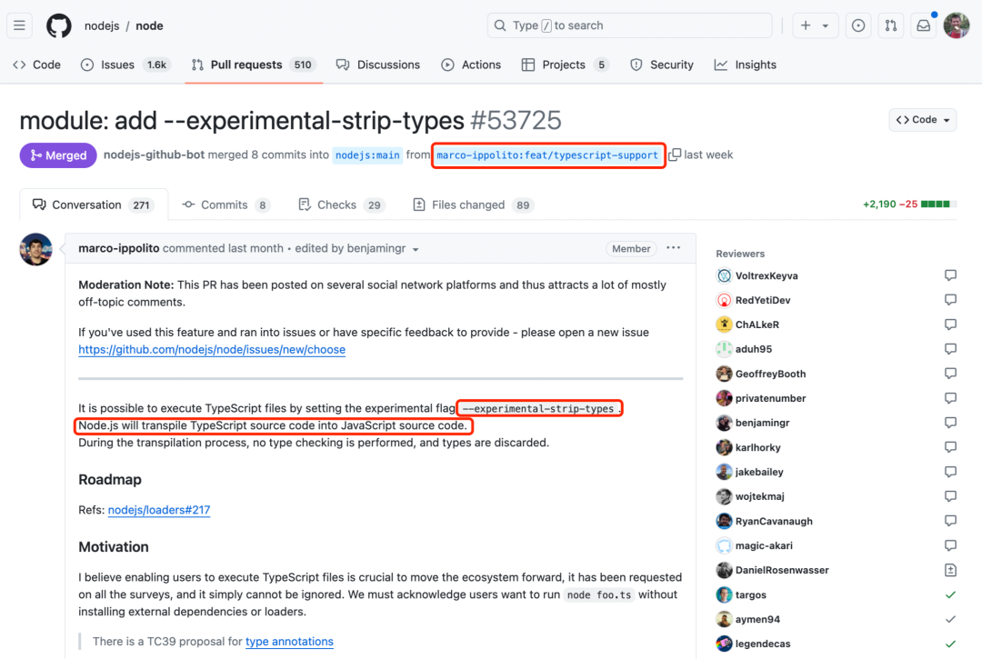Expand the Code dropdown button
The height and width of the screenshot is (659, 982).
(923, 120)
